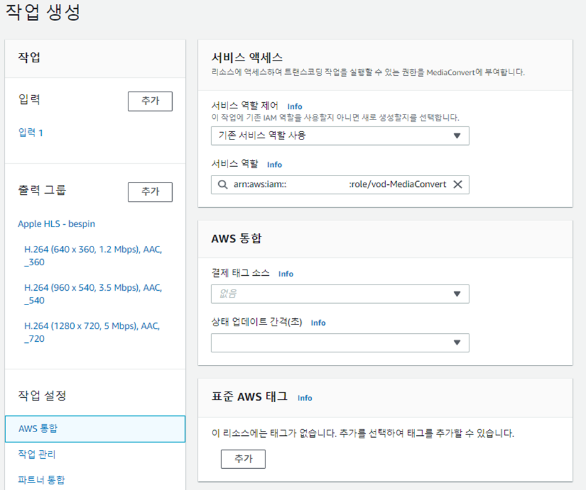Click the search magnifier in service role field
Image resolution: width=586 pixels, height=490 pixels.
point(223,184)
